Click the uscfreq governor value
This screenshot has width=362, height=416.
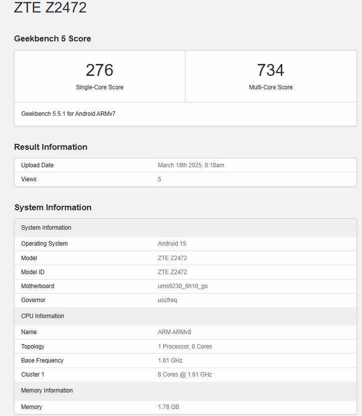coord(168,300)
